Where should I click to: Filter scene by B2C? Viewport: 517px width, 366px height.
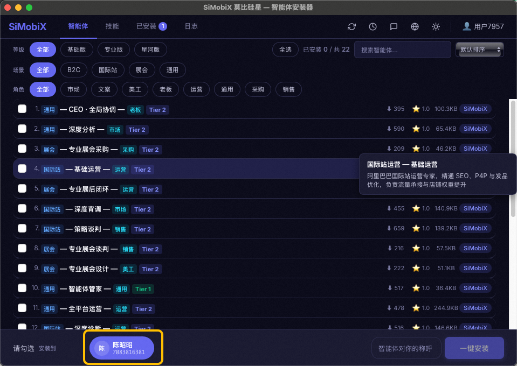74,70
